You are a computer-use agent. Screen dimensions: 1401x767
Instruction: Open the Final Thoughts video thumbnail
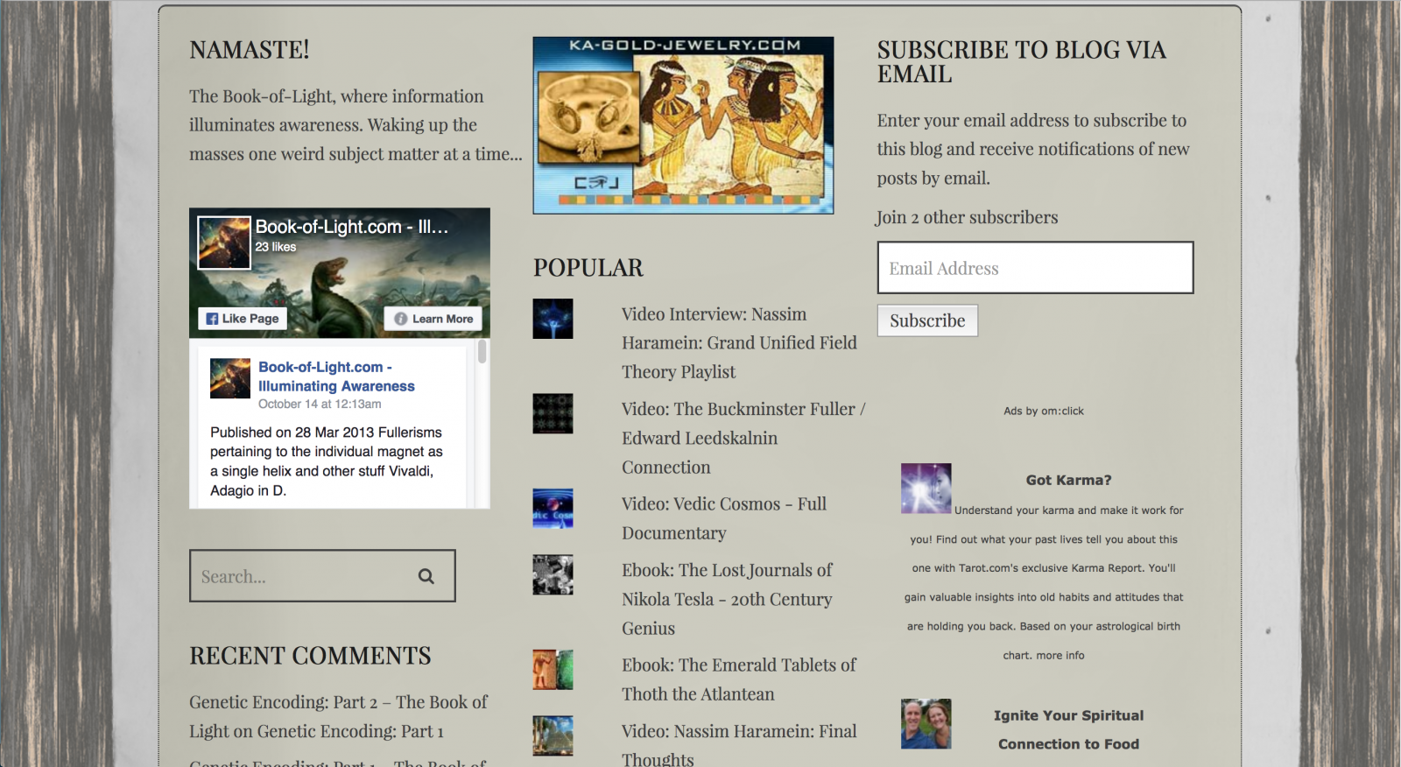click(x=553, y=735)
